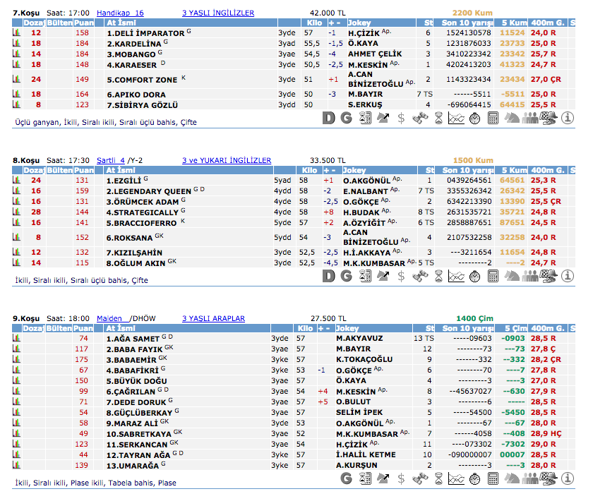Open the Maiden link in race 9
Screen dimensions: 593x501
[x=109, y=318]
